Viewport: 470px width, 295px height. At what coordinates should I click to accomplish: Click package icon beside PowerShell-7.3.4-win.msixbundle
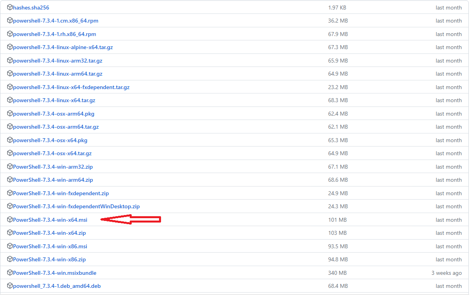pos(10,272)
